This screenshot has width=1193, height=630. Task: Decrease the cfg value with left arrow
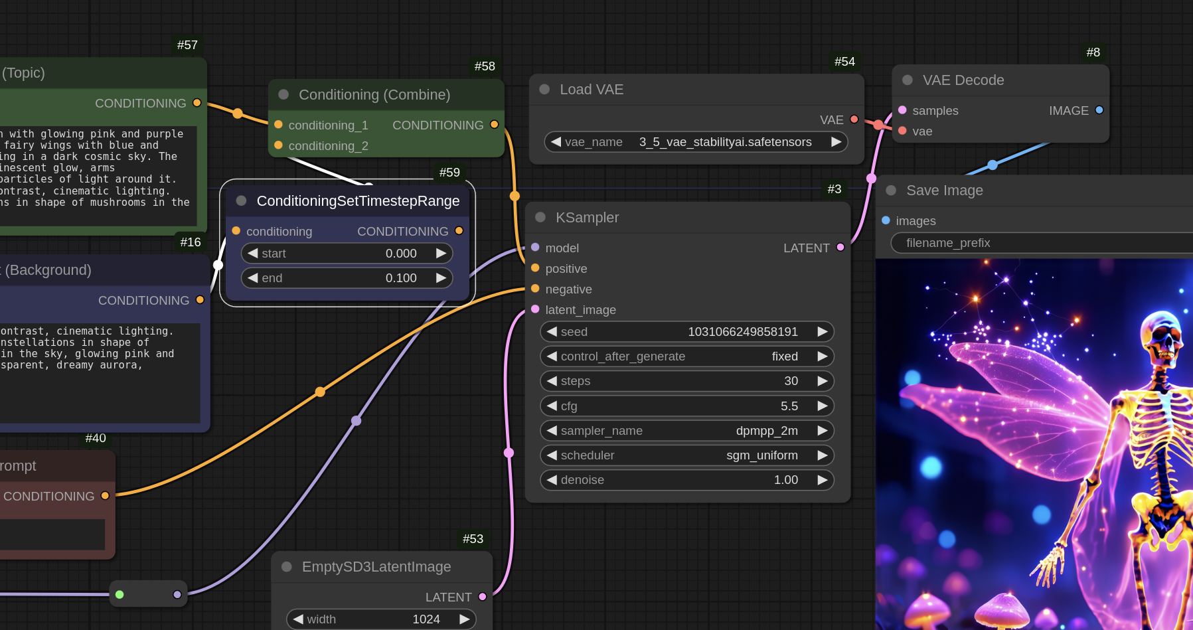pos(552,406)
